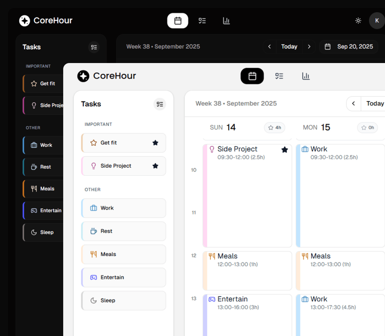Click Sunday's 4h important hours badge

pyautogui.click(x=275, y=128)
